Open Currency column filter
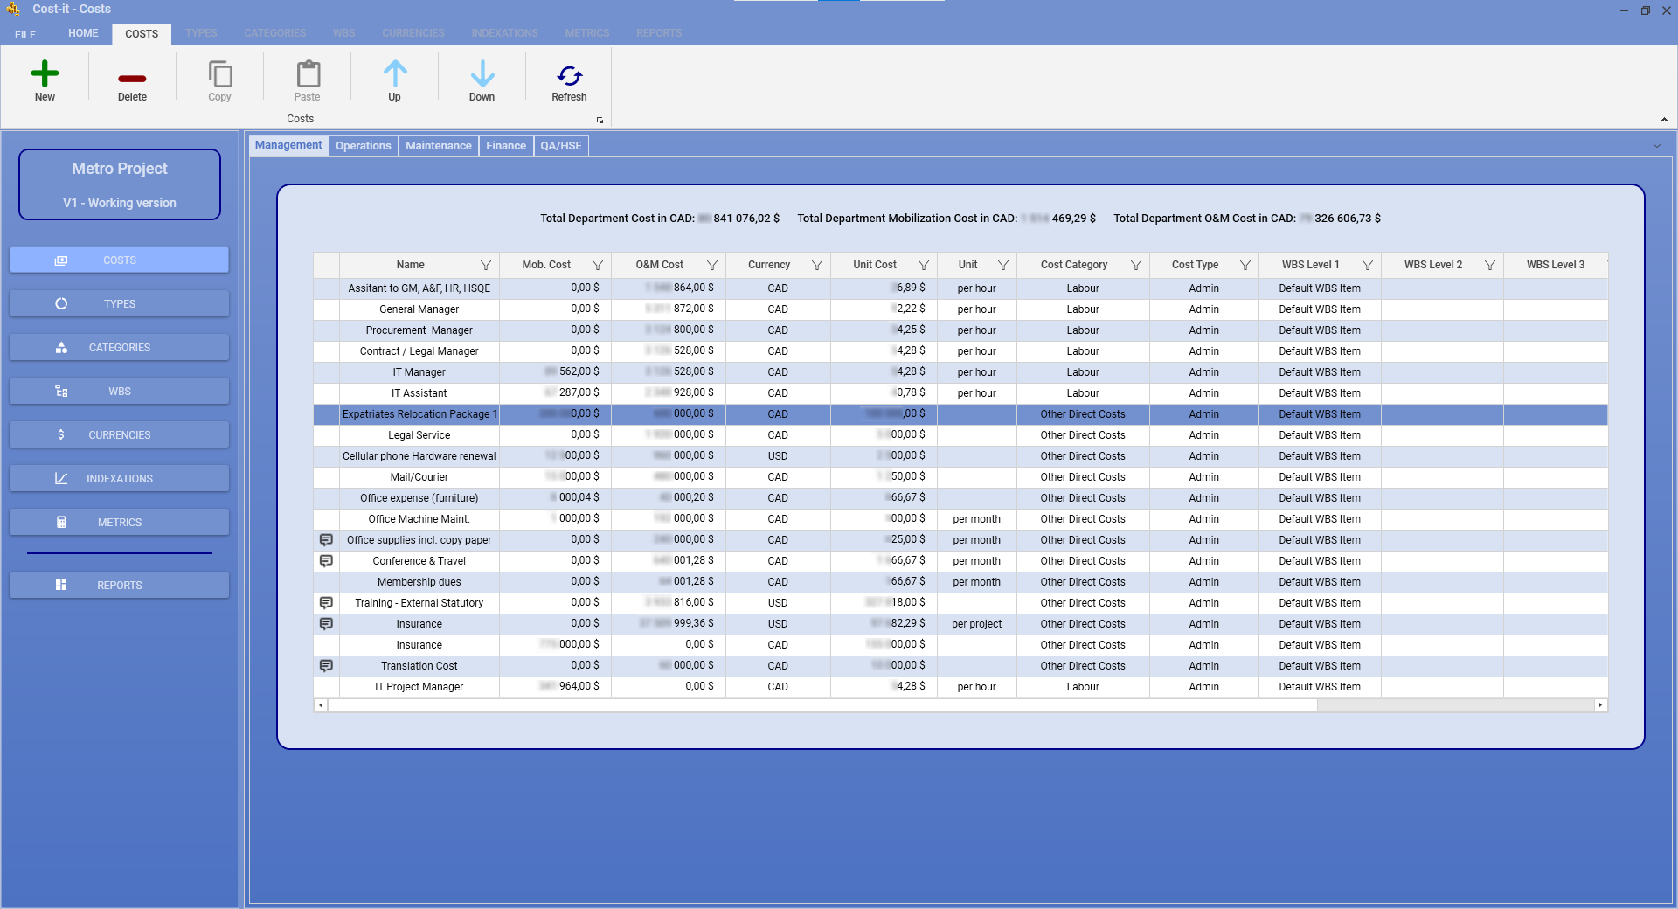Screen dimensions: 1678x909 click(x=817, y=265)
